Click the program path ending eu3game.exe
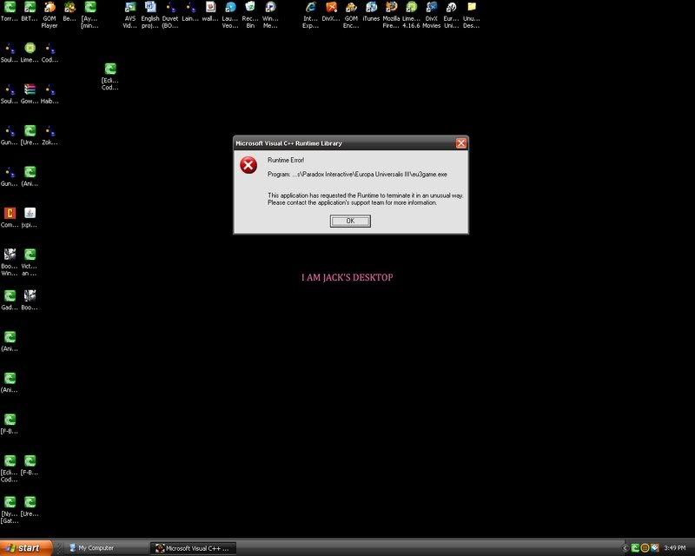The height and width of the screenshot is (556, 695). [357, 175]
